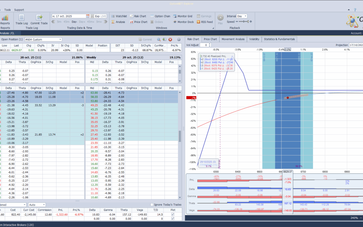Open the Analysis window

pos(118,22)
